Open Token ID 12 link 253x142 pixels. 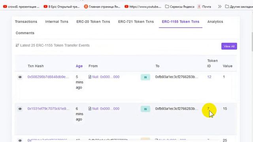[x=209, y=77]
